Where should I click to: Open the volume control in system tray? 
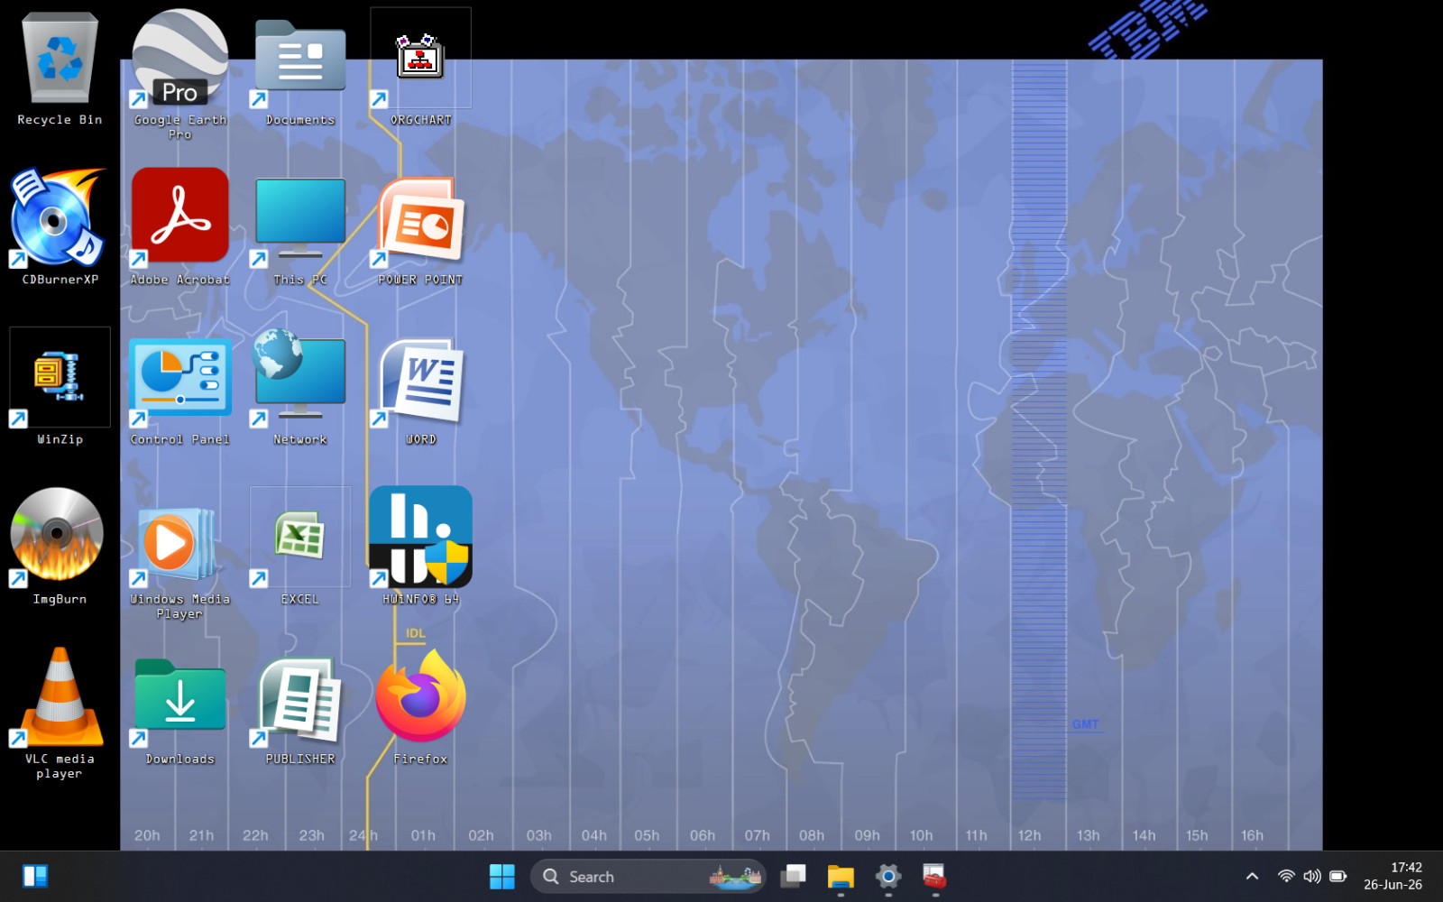click(x=1312, y=876)
